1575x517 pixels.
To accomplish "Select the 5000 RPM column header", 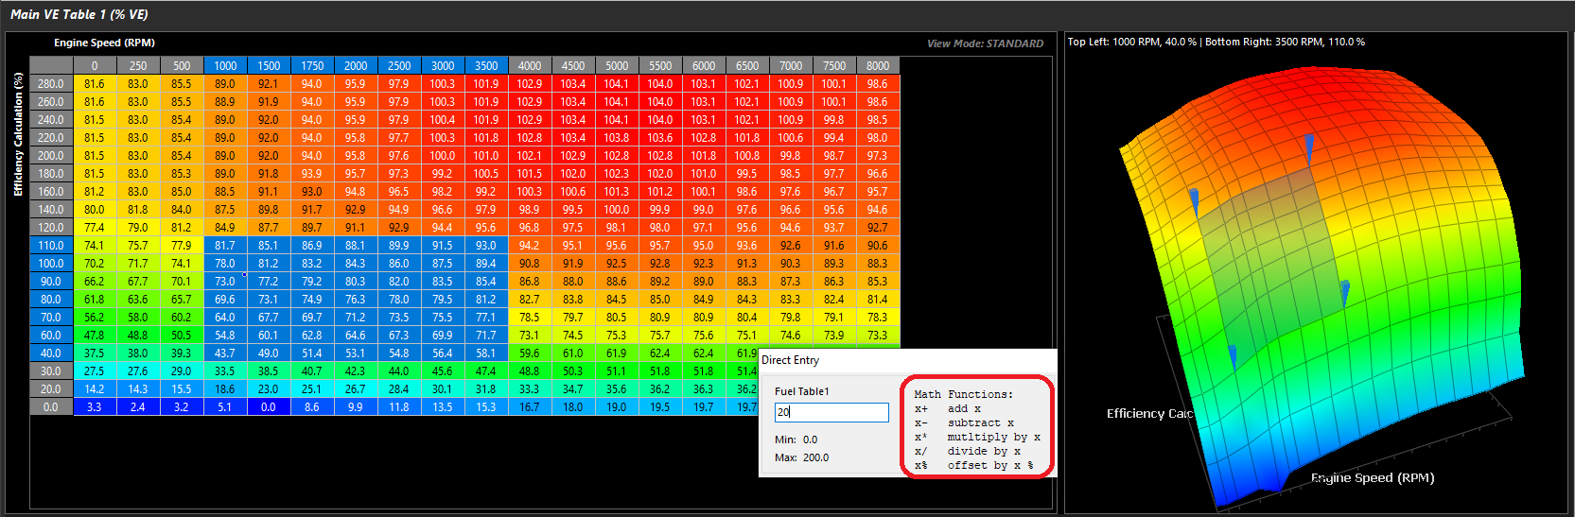I will pyautogui.click(x=617, y=65).
